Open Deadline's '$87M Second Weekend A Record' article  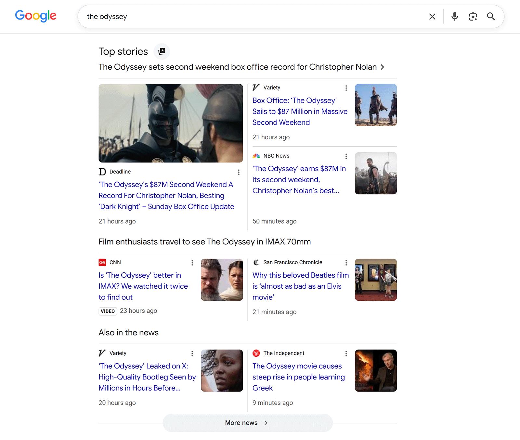(x=166, y=196)
